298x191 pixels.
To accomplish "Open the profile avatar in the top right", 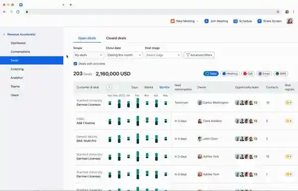I will pos(290,21).
